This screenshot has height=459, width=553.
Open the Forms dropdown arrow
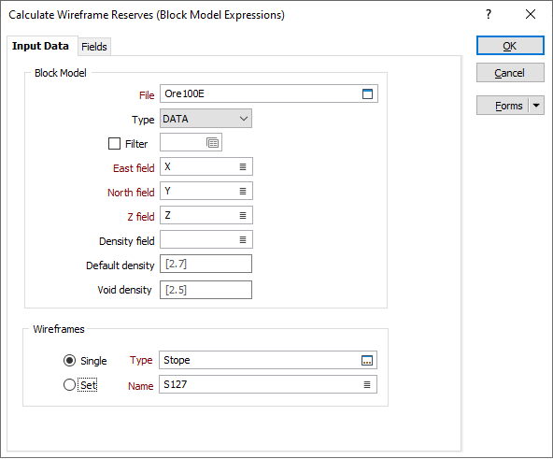[536, 106]
